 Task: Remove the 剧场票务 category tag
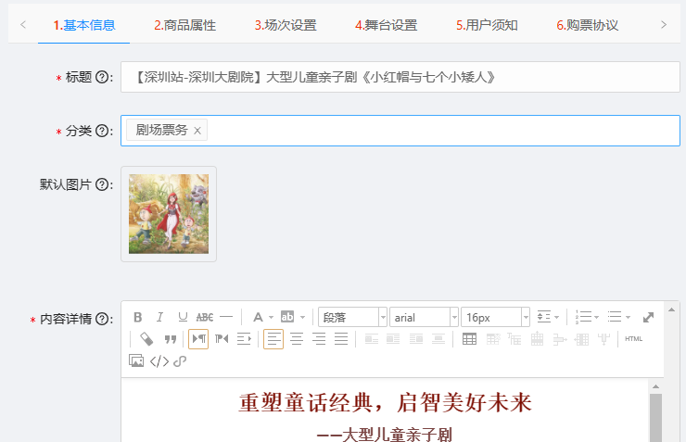[x=197, y=131]
